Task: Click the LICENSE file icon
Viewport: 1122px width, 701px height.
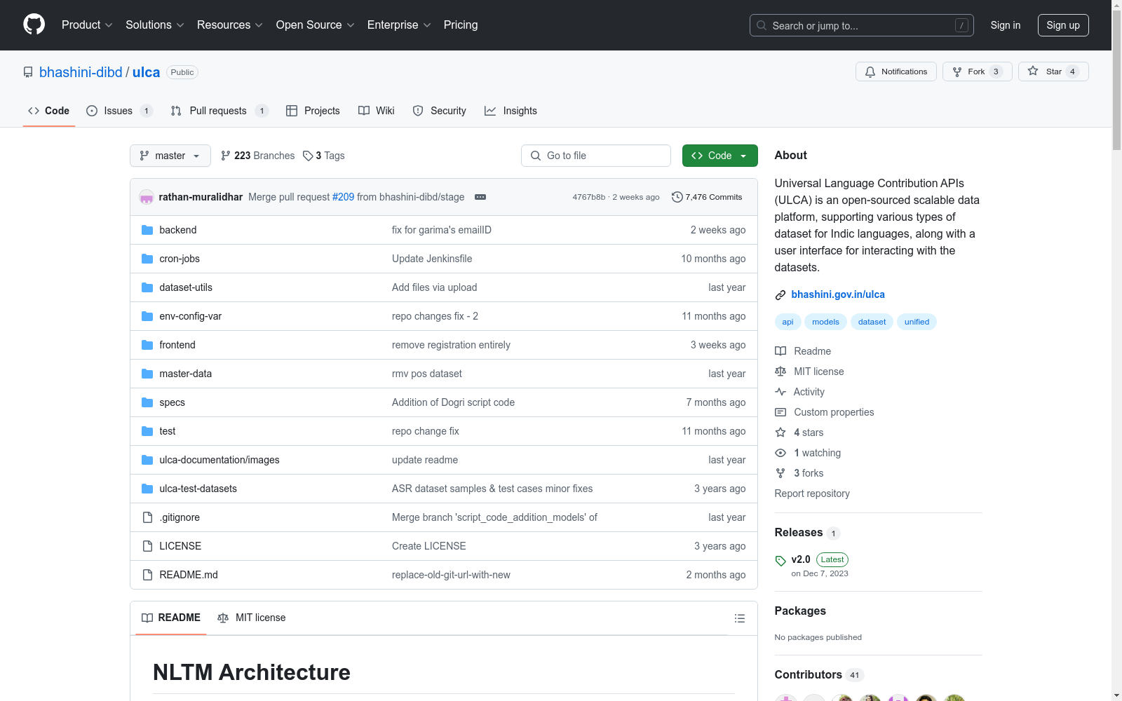Action: [147, 546]
